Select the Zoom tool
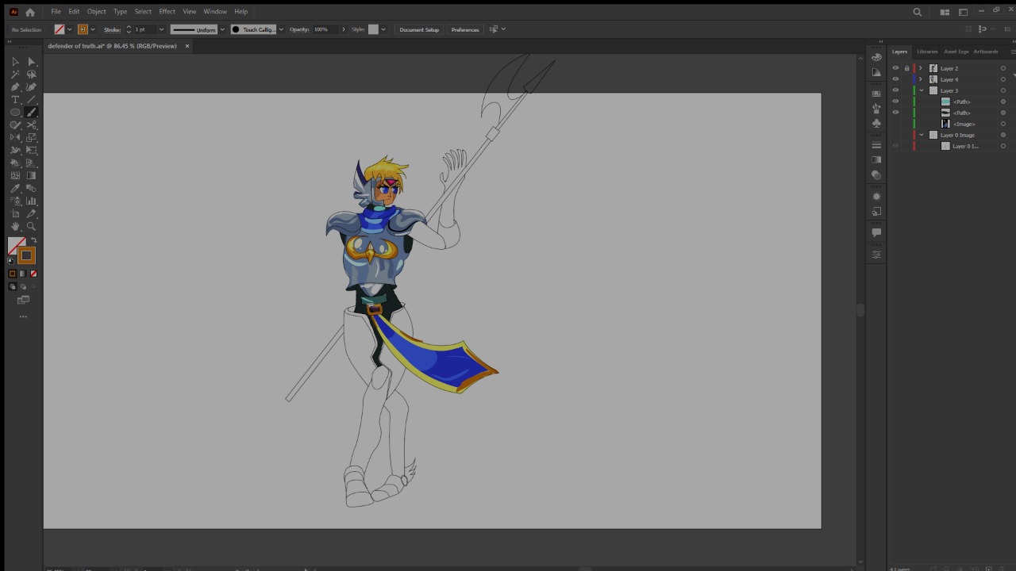The height and width of the screenshot is (571, 1016). click(x=32, y=227)
